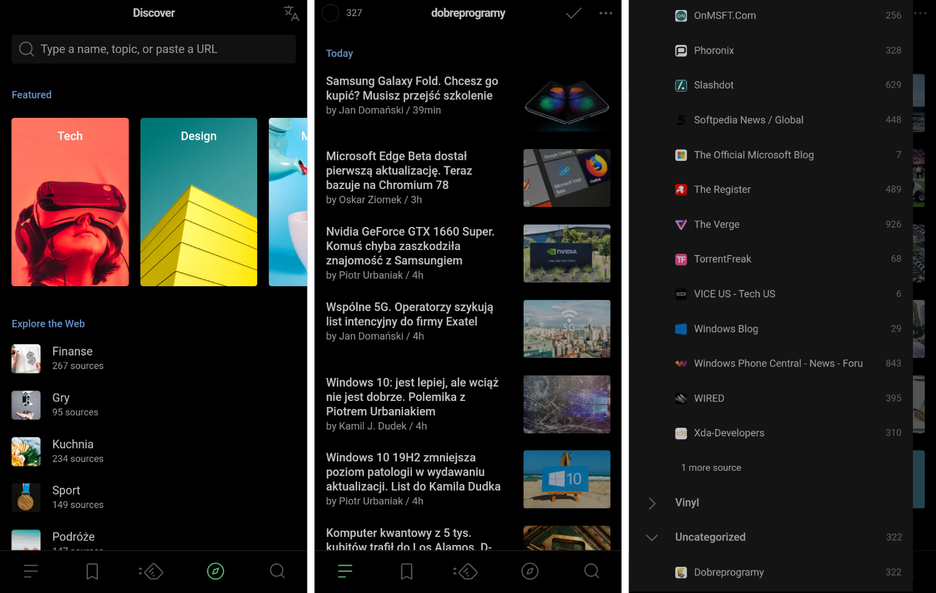Collapse the Uncategorized category chevron
Viewport: 936px width, 593px height.
[x=652, y=538]
